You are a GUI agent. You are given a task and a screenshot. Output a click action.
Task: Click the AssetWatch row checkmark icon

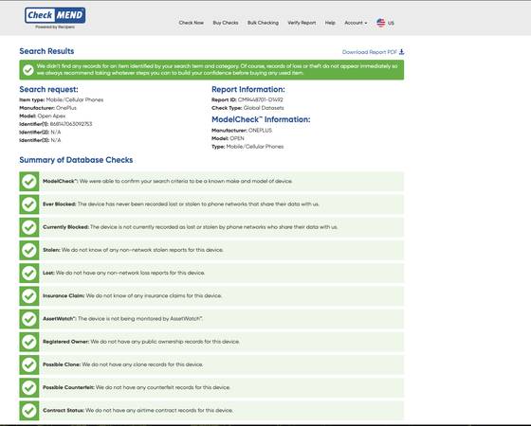click(29, 319)
